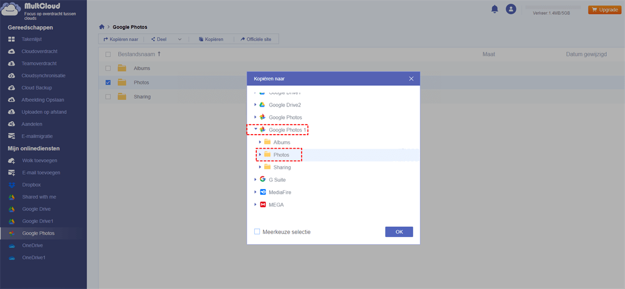Click the MEGA icon in dialog
Viewport: 625px width, 289px height.
262,204
